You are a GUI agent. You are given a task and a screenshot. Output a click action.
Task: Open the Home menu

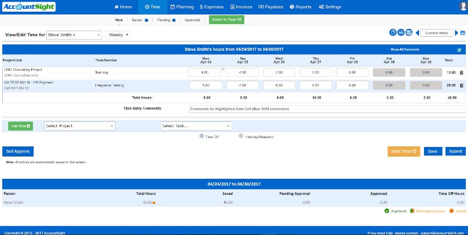(123, 7)
